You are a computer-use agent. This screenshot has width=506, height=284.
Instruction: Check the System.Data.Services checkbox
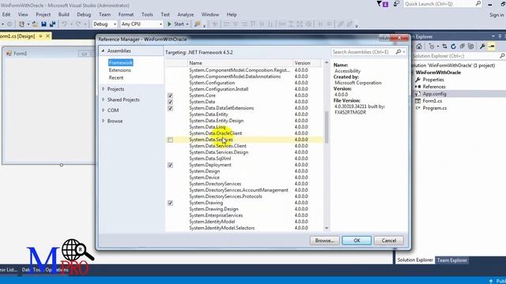coord(170,140)
